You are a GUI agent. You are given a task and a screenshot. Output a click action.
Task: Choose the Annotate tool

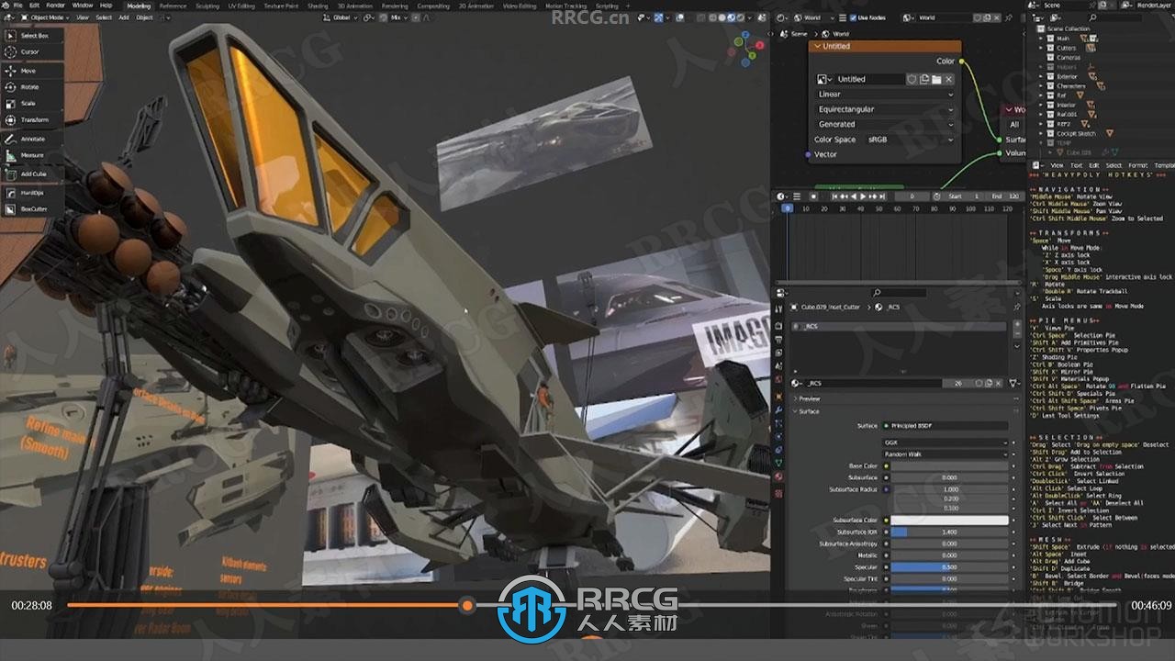tap(32, 139)
